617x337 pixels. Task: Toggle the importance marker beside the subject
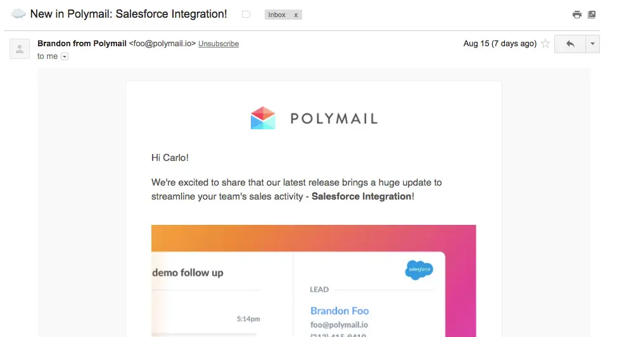coord(246,15)
